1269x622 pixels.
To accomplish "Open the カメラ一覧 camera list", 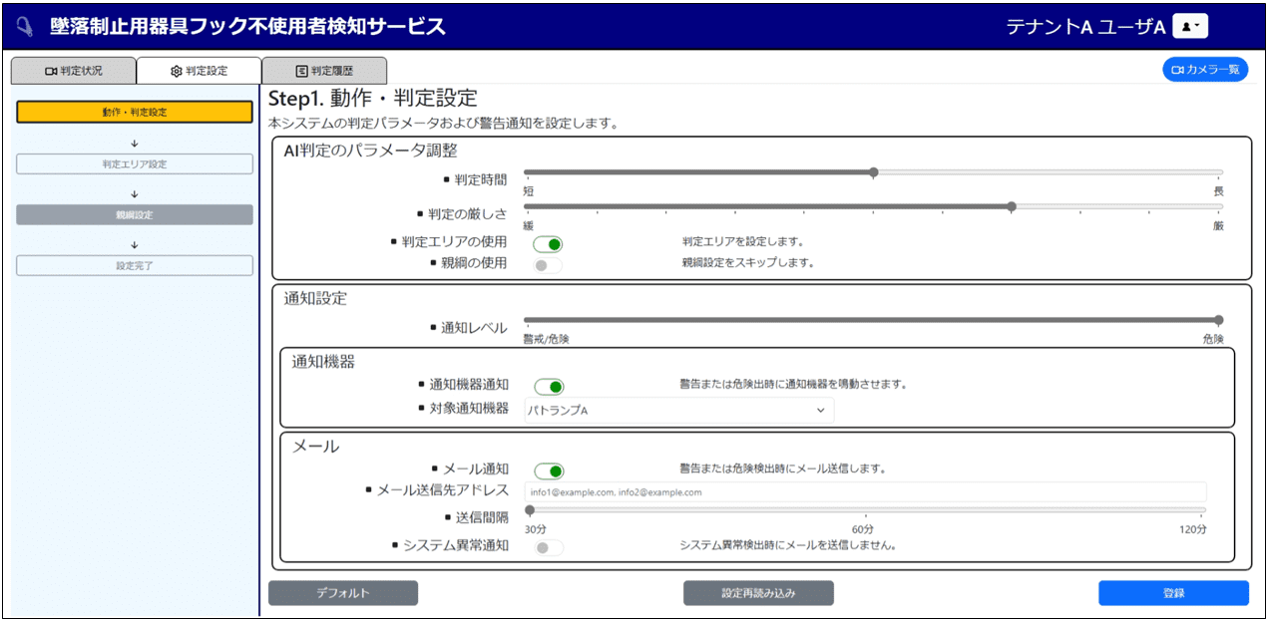I will (x=1205, y=70).
